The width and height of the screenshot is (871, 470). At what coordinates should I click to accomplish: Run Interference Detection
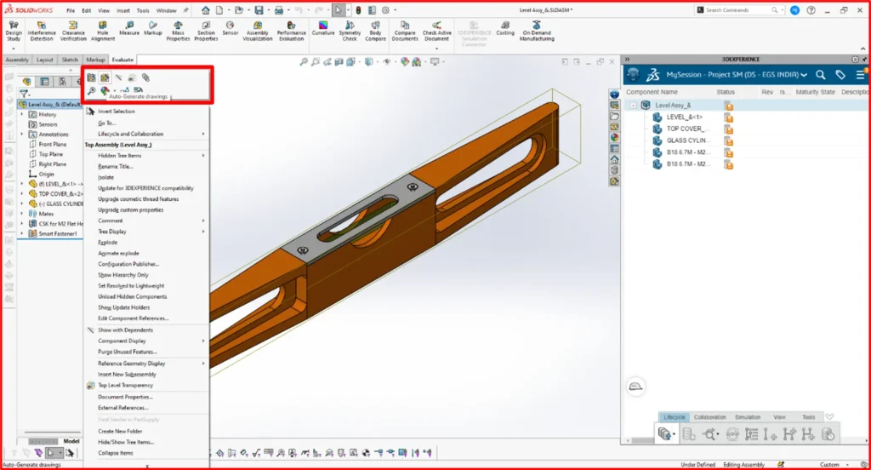(42, 32)
